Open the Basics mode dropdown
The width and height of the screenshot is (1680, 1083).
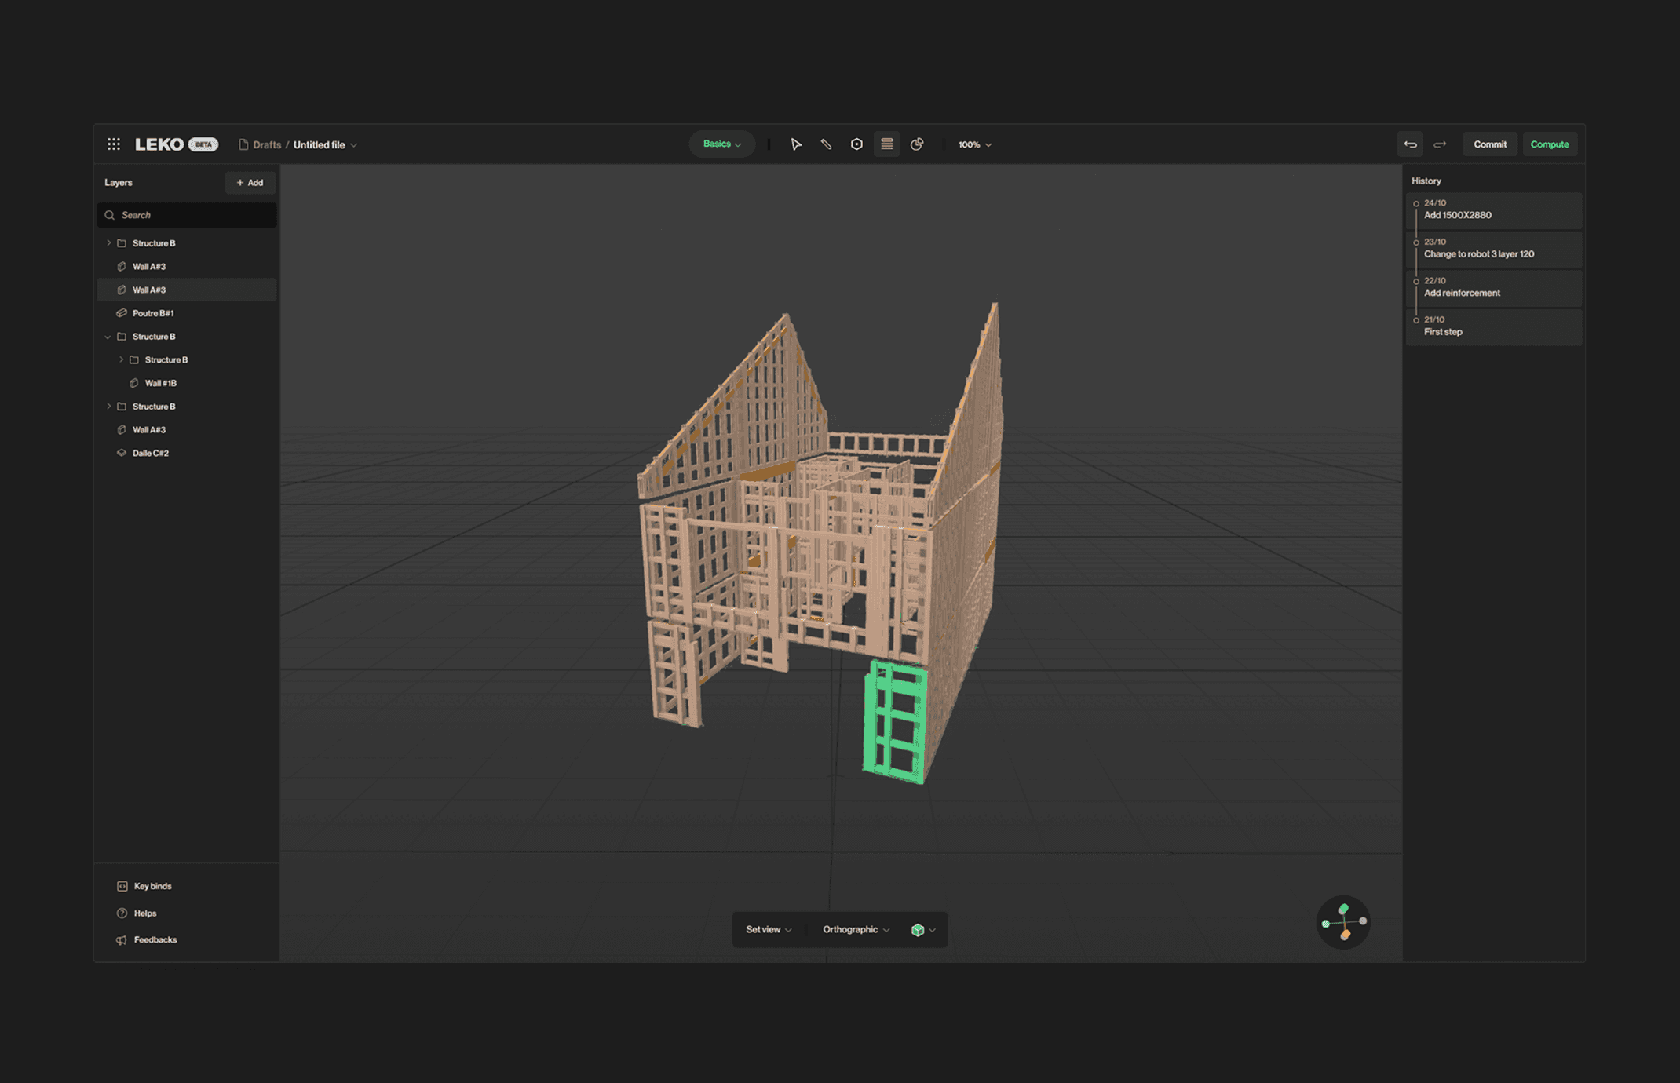[x=721, y=144]
